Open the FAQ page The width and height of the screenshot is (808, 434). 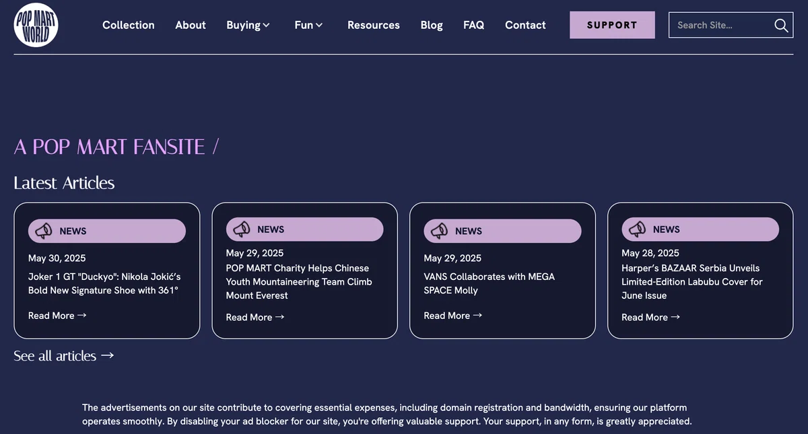(x=473, y=25)
